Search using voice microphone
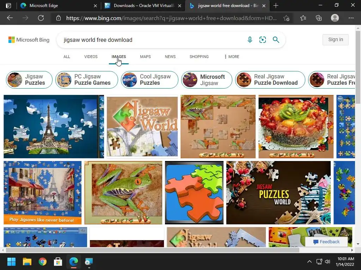Screen dimensions: 361x270 pos(250,40)
